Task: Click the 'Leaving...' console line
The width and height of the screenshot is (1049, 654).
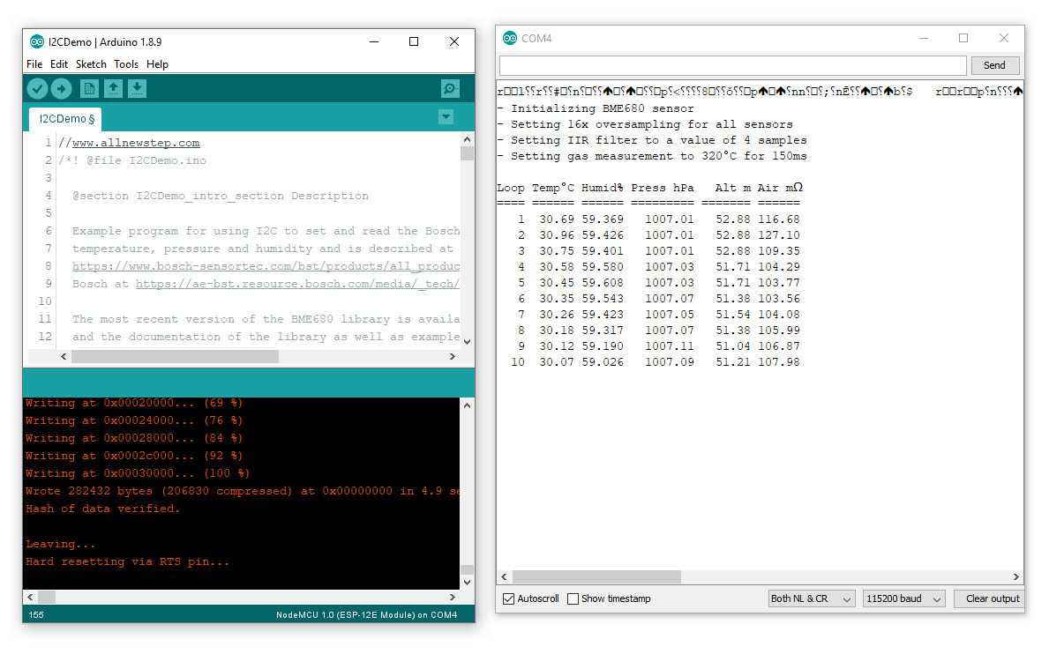Action: click(x=60, y=544)
